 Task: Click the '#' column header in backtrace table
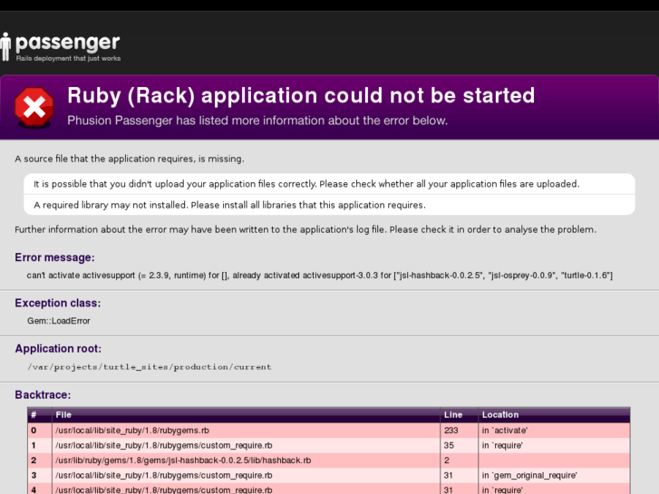[34, 414]
